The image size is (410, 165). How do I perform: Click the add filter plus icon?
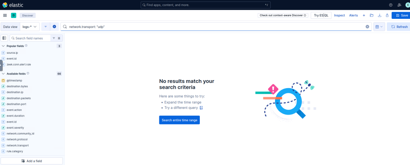point(54,26)
